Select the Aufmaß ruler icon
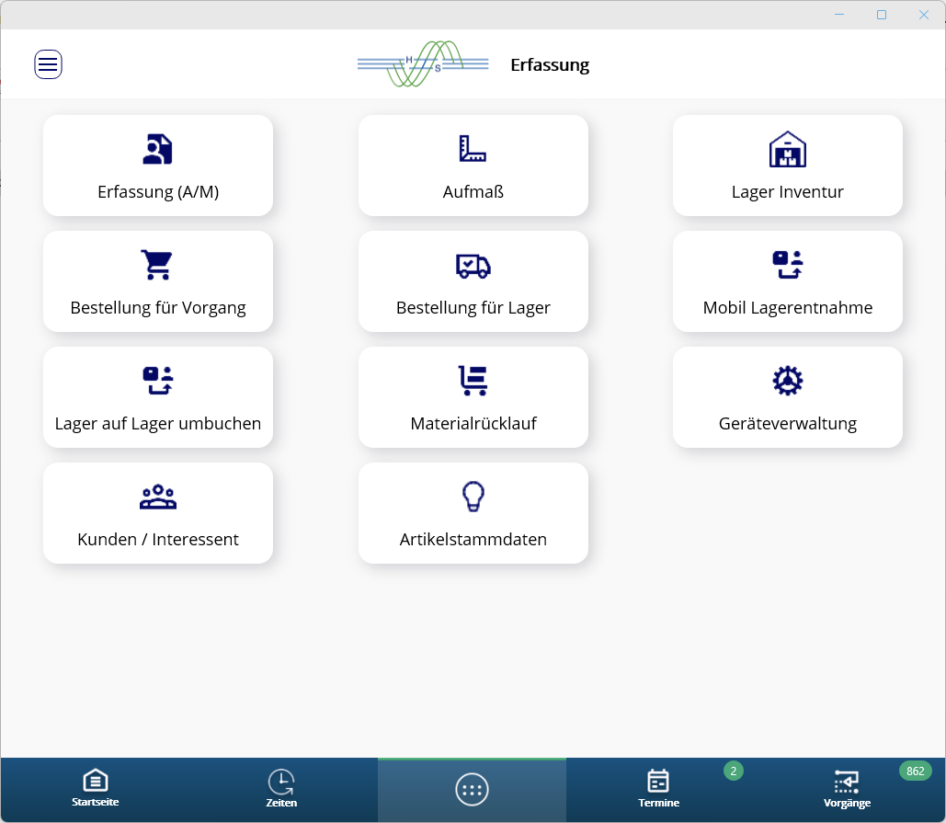 pos(473,149)
